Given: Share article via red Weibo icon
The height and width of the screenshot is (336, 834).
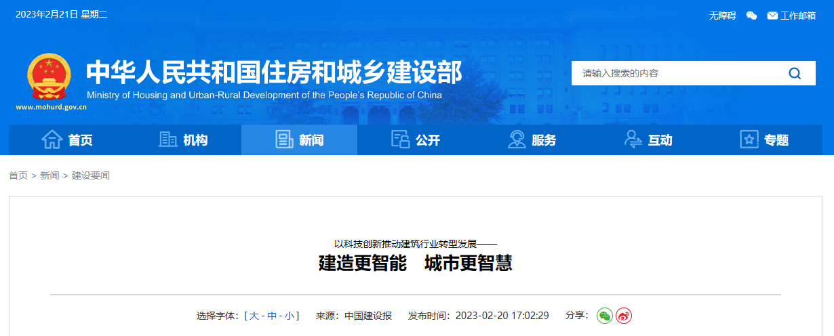Looking at the screenshot, I should click(x=624, y=316).
